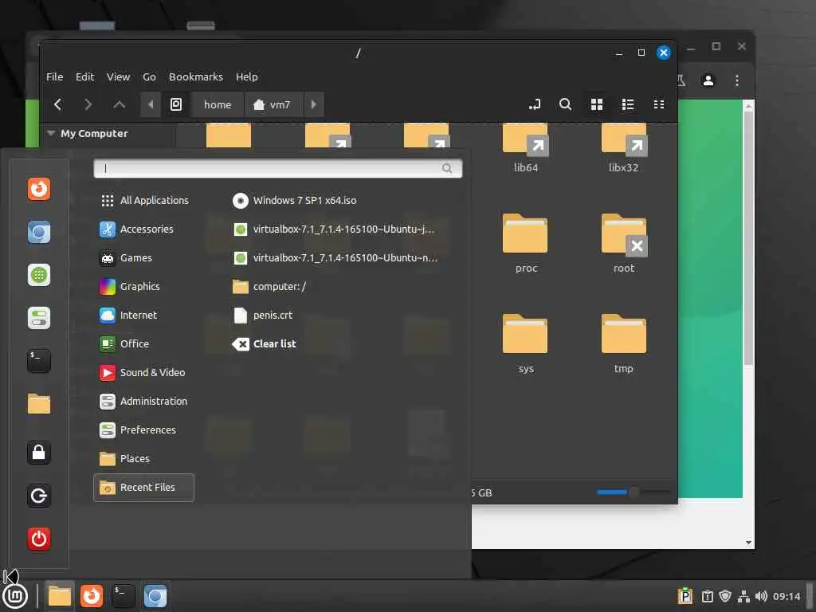Image resolution: width=816 pixels, height=612 pixels.
Task: Switch to list view in file manager
Action: click(x=628, y=104)
